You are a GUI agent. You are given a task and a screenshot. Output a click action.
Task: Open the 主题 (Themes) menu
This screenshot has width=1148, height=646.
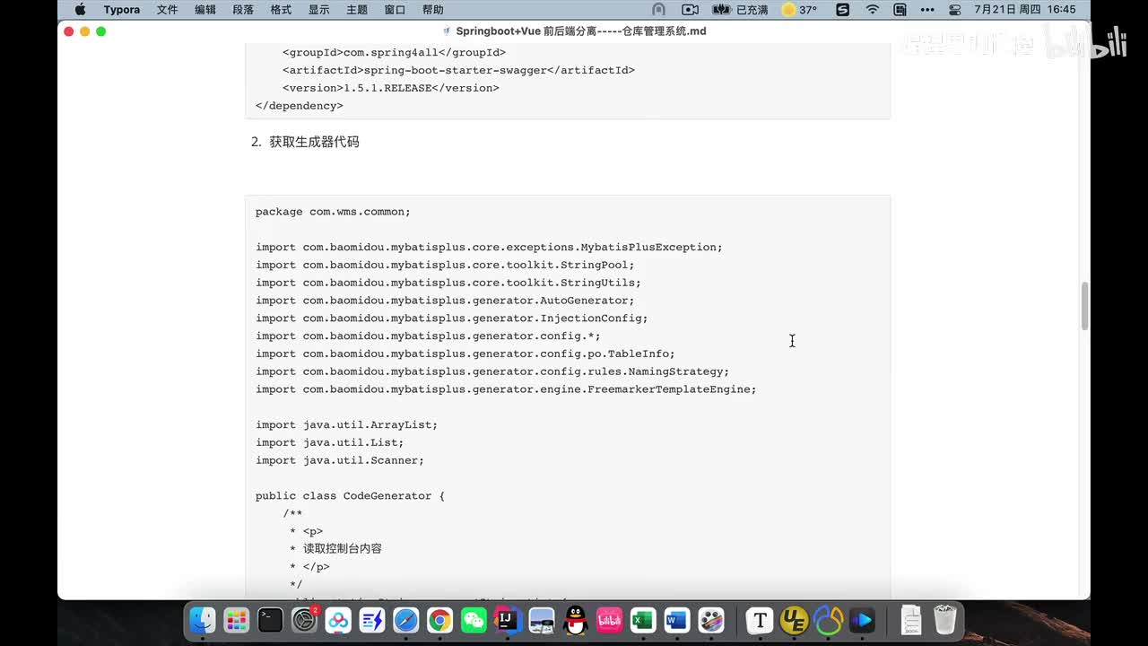point(357,10)
